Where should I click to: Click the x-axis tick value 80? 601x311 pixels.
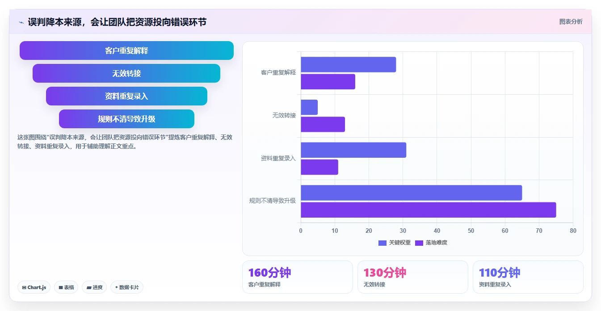(573, 231)
